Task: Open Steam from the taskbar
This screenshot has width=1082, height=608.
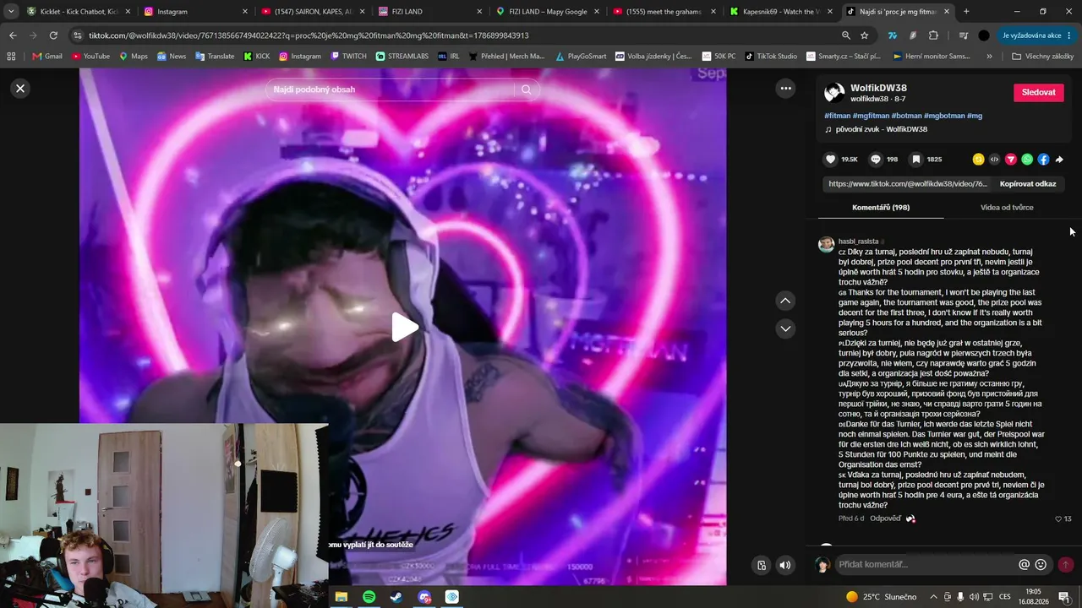Action: 396,597
